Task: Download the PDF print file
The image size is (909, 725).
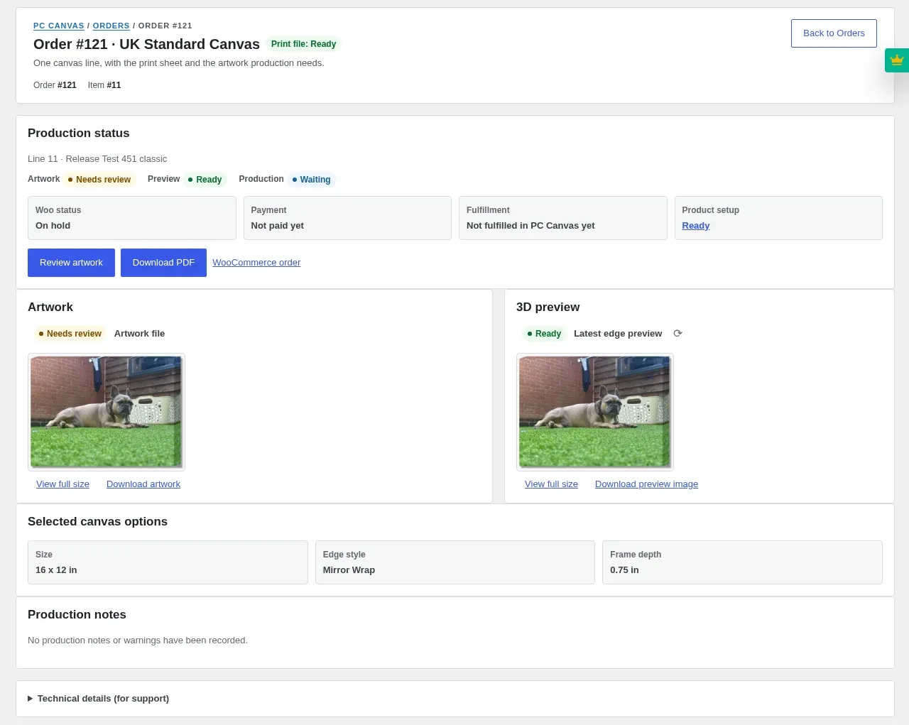Action: [x=163, y=263]
